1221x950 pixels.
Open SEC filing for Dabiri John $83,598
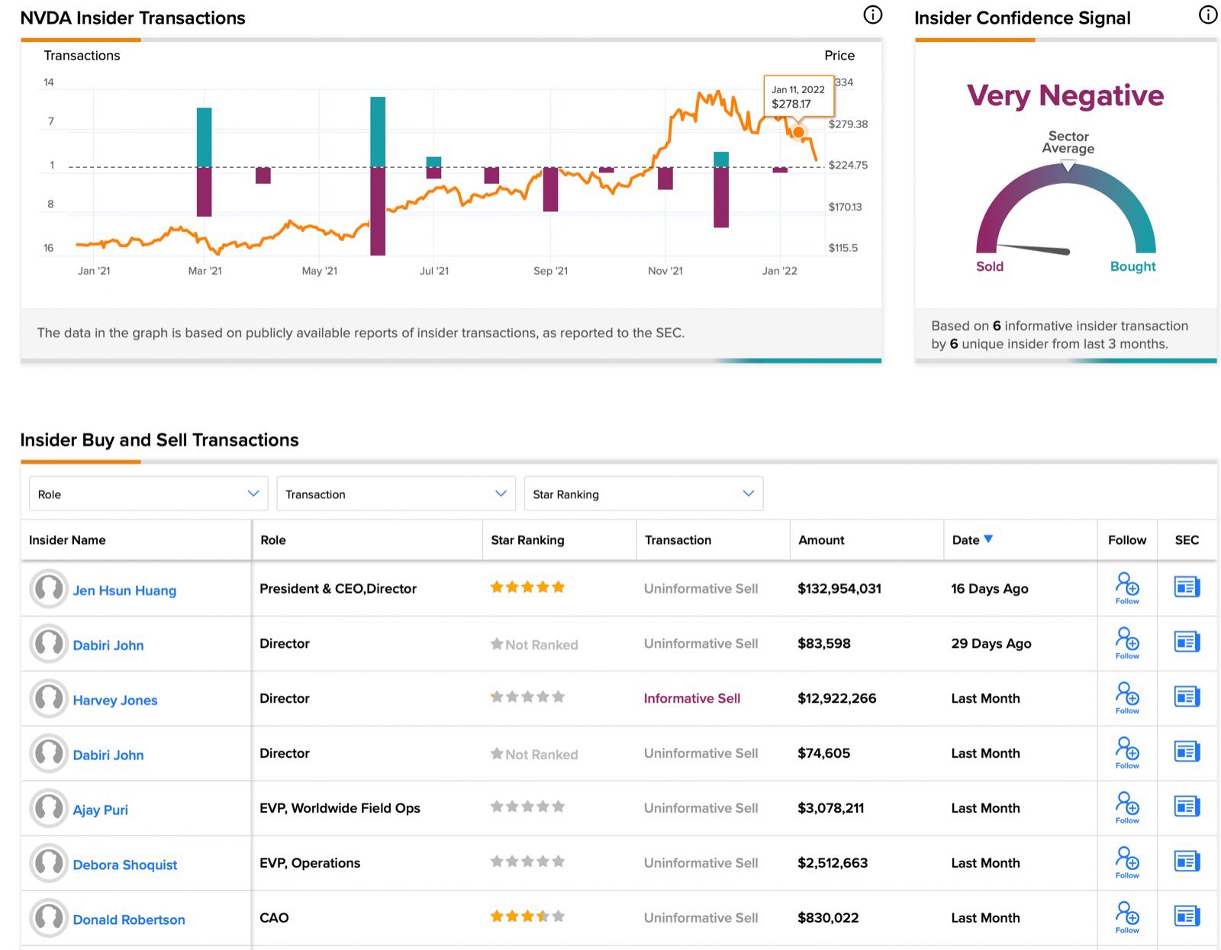pos(1187,642)
